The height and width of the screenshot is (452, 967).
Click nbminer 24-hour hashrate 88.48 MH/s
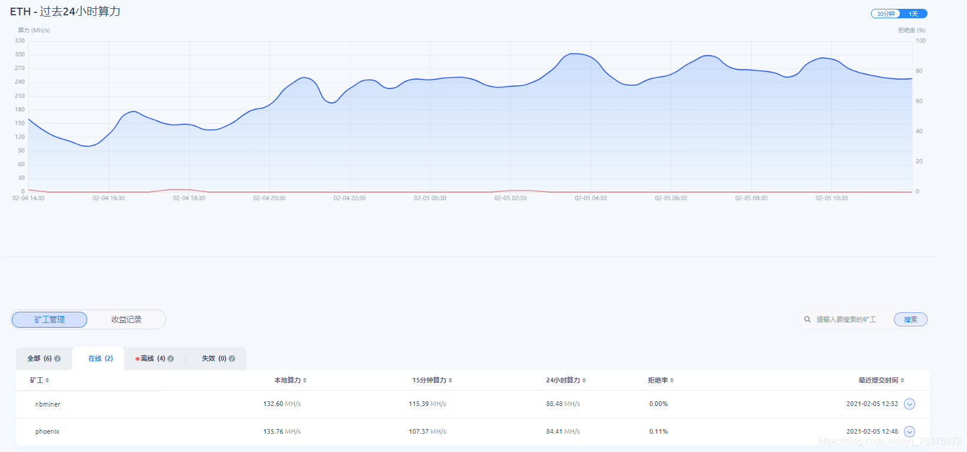[x=563, y=404]
